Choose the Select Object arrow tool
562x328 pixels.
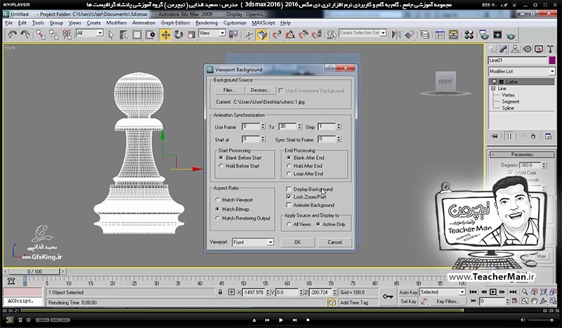point(111,34)
